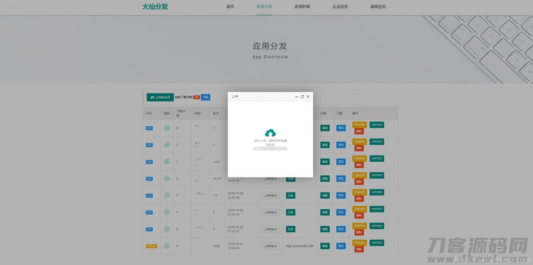The width and height of the screenshot is (533, 265).
Task: Click 预览 in the 21:51:46 row
Action: tap(341, 196)
